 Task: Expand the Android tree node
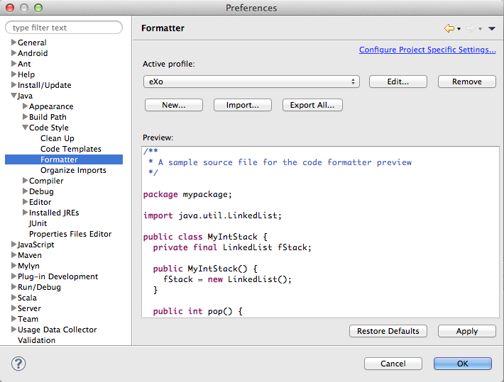13,52
